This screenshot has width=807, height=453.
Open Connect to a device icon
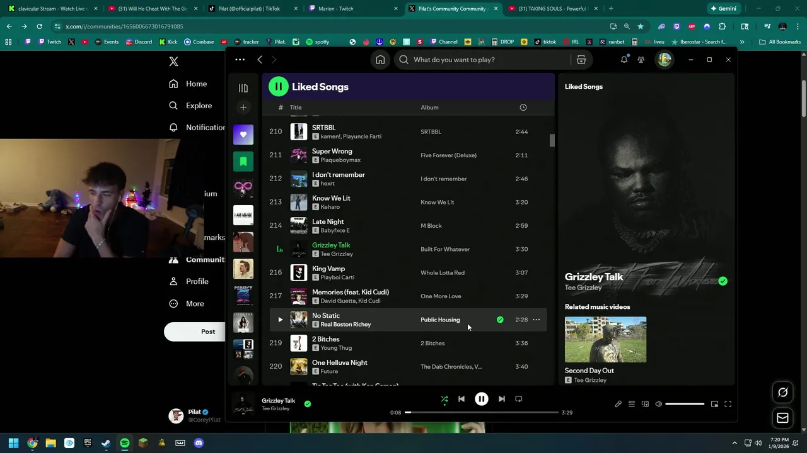point(645,404)
